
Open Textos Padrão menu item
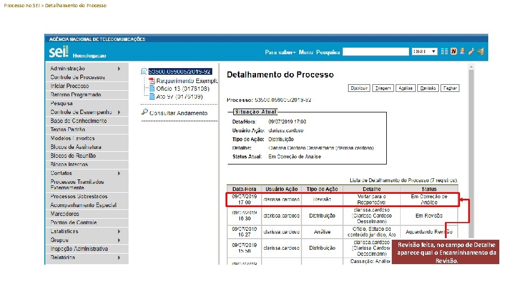(x=68, y=130)
